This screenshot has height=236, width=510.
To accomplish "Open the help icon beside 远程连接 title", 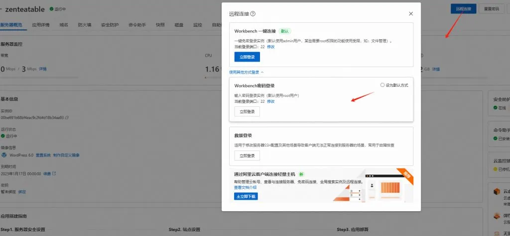I will [x=253, y=14].
